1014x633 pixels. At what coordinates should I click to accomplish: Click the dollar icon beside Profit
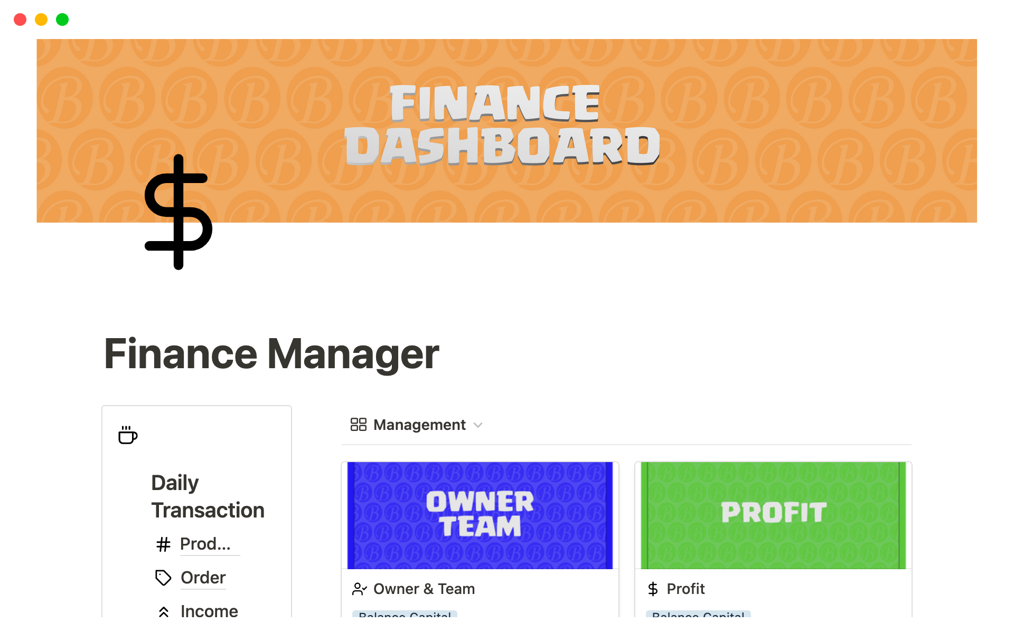pyautogui.click(x=653, y=589)
